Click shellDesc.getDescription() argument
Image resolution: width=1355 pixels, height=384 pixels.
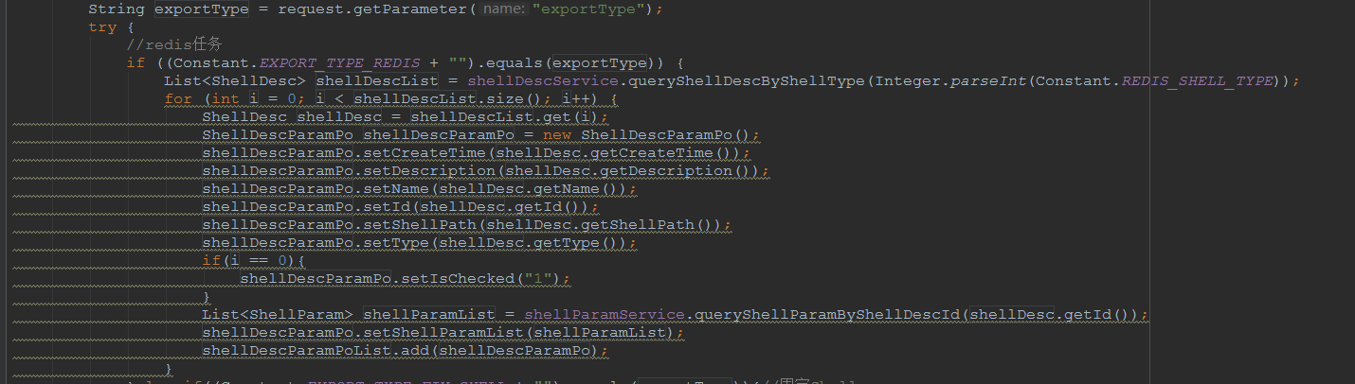[627, 171]
